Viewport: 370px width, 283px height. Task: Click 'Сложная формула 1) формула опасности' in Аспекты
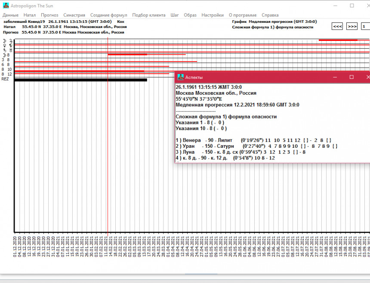point(226,117)
